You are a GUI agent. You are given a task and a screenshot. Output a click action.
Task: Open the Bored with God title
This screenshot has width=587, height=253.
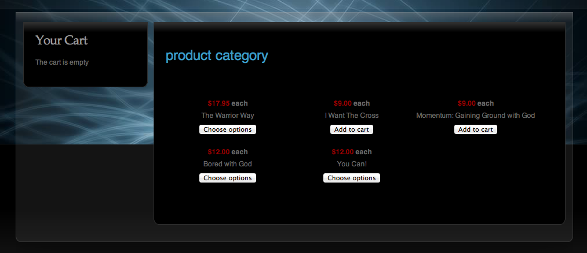(x=228, y=164)
